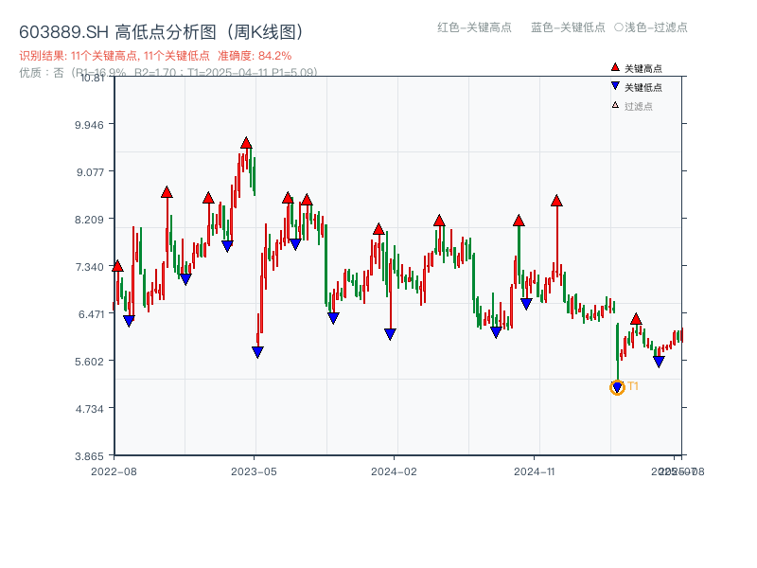Select the first red high marker near 2022-08
The height and width of the screenshot is (568, 757).
[x=118, y=266]
